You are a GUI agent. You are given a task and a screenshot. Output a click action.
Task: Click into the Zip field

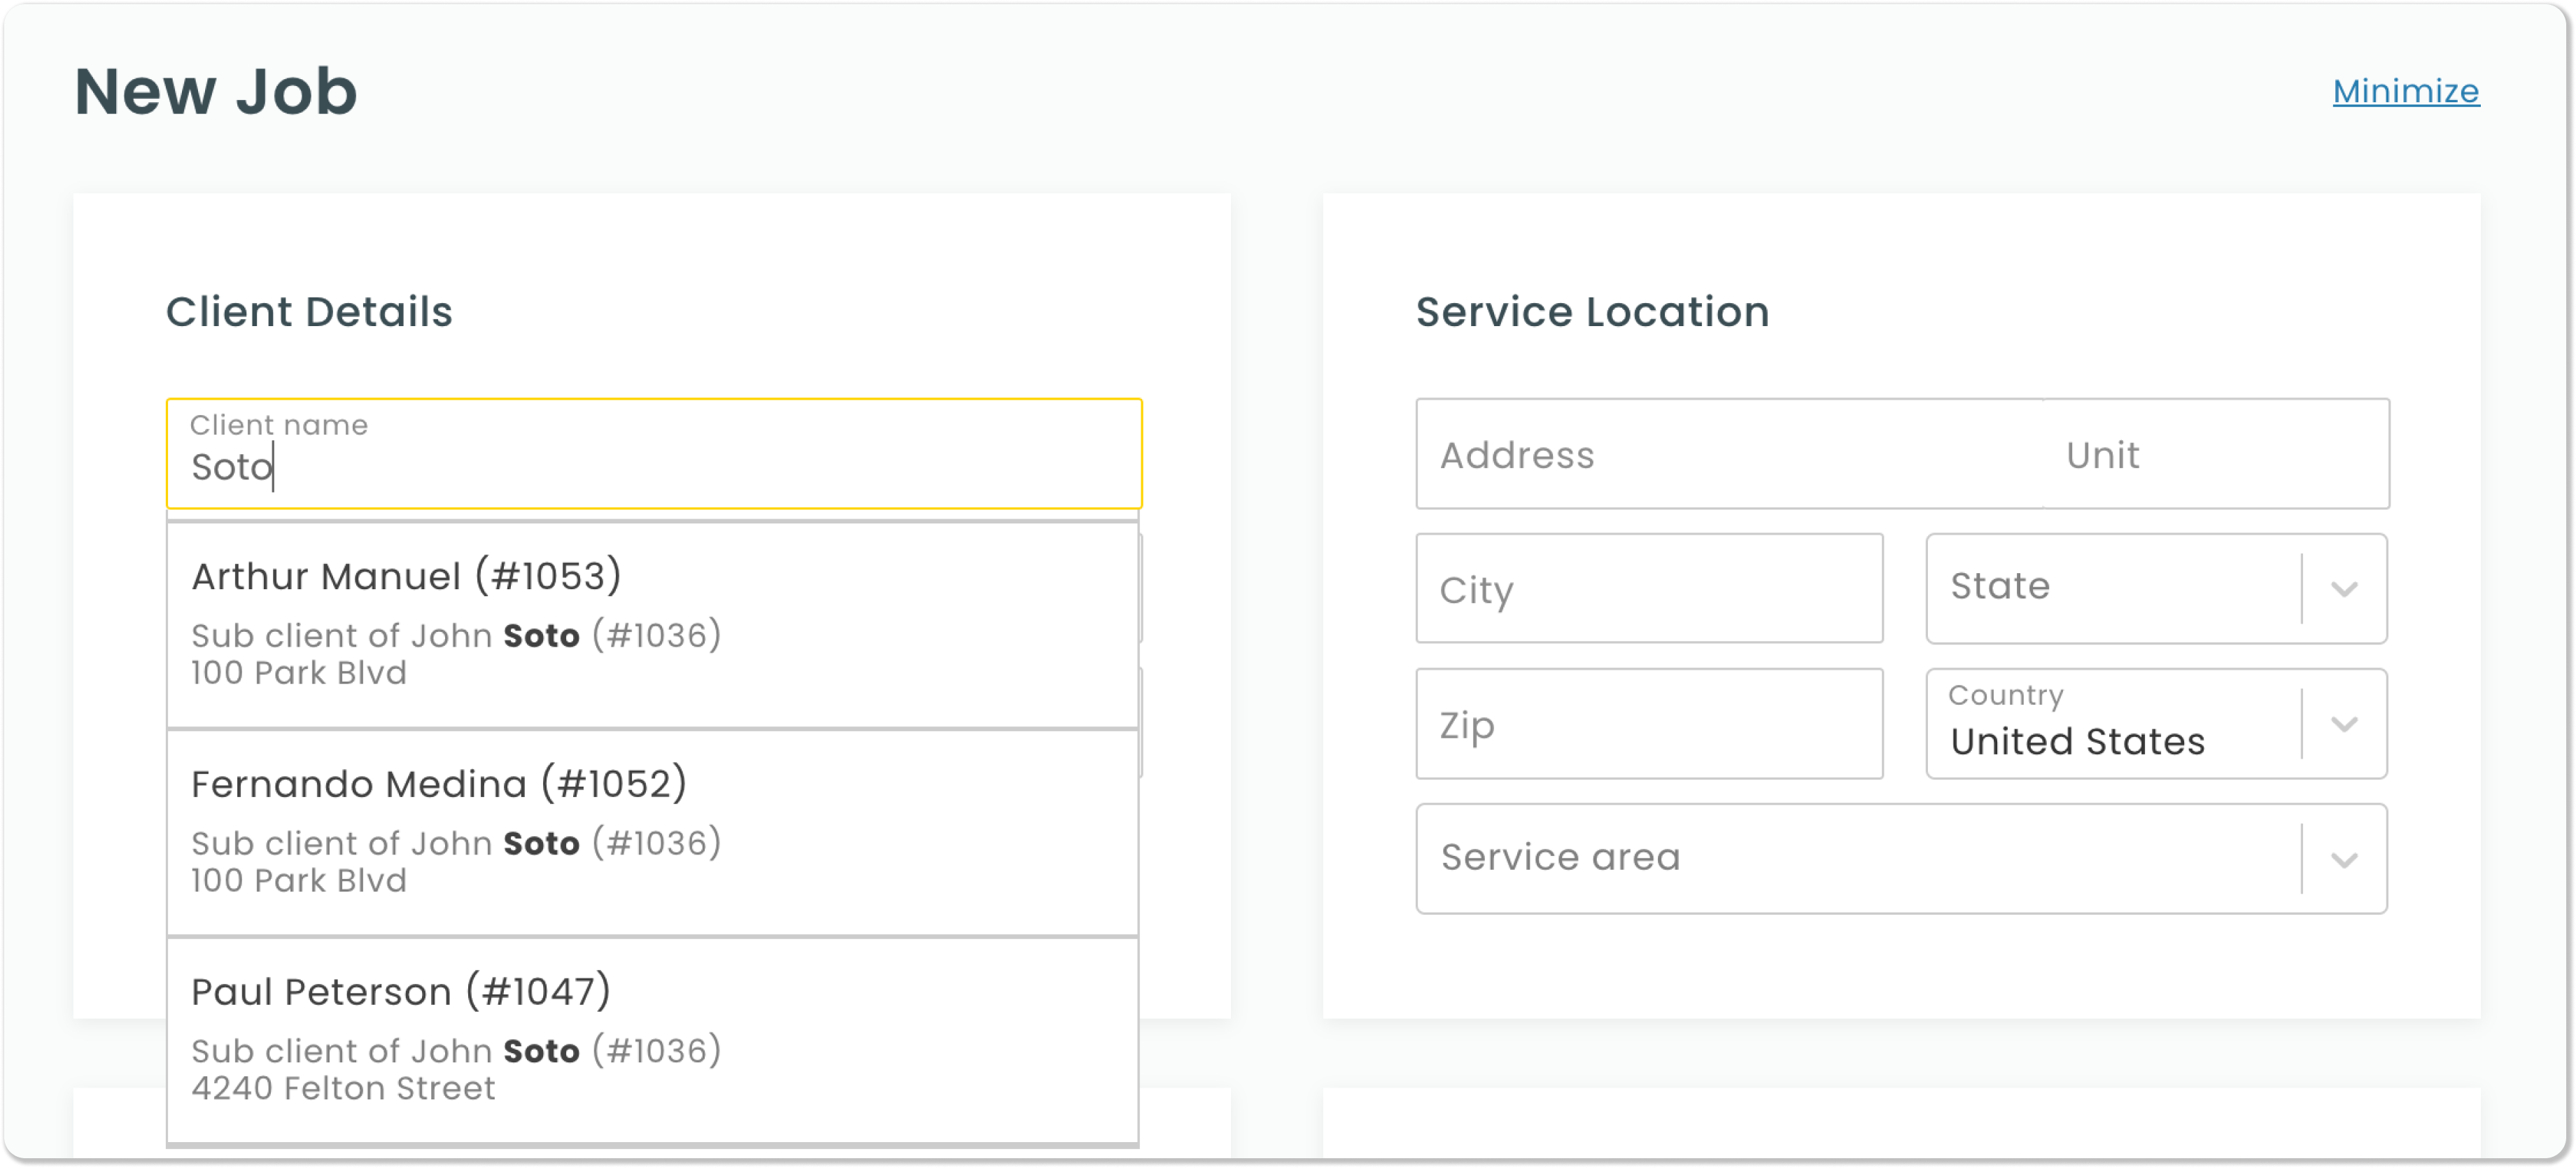click(1649, 724)
